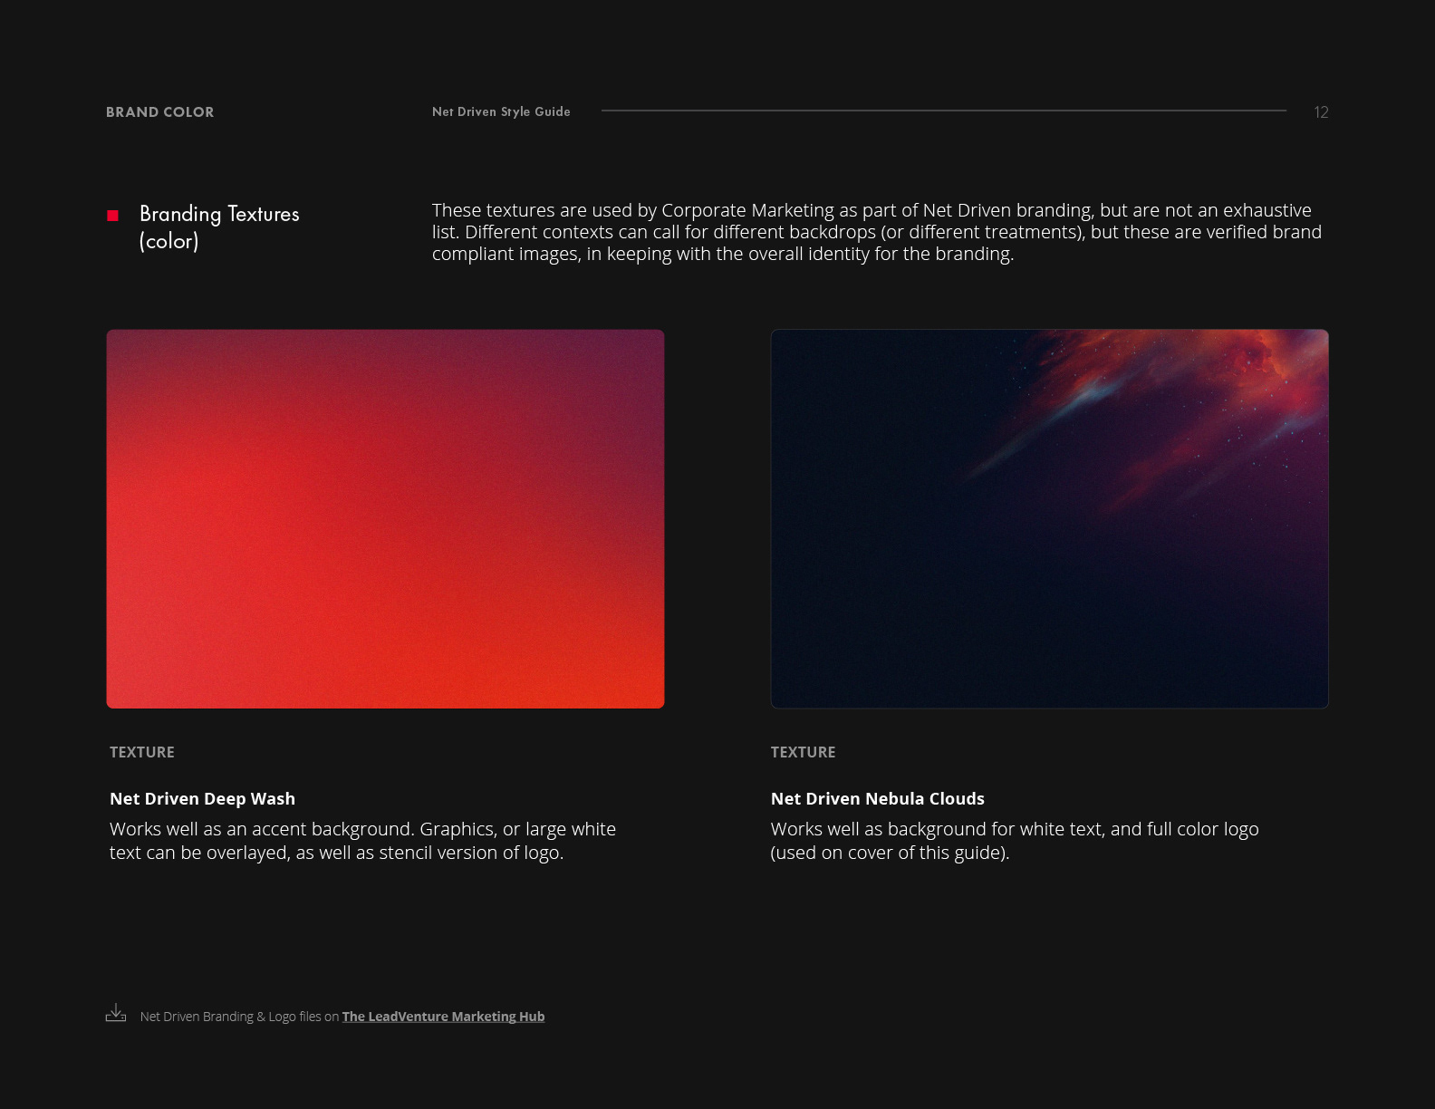Click the intro paragraph starting 'These textures are used'
The image size is (1435, 1109).
click(877, 232)
